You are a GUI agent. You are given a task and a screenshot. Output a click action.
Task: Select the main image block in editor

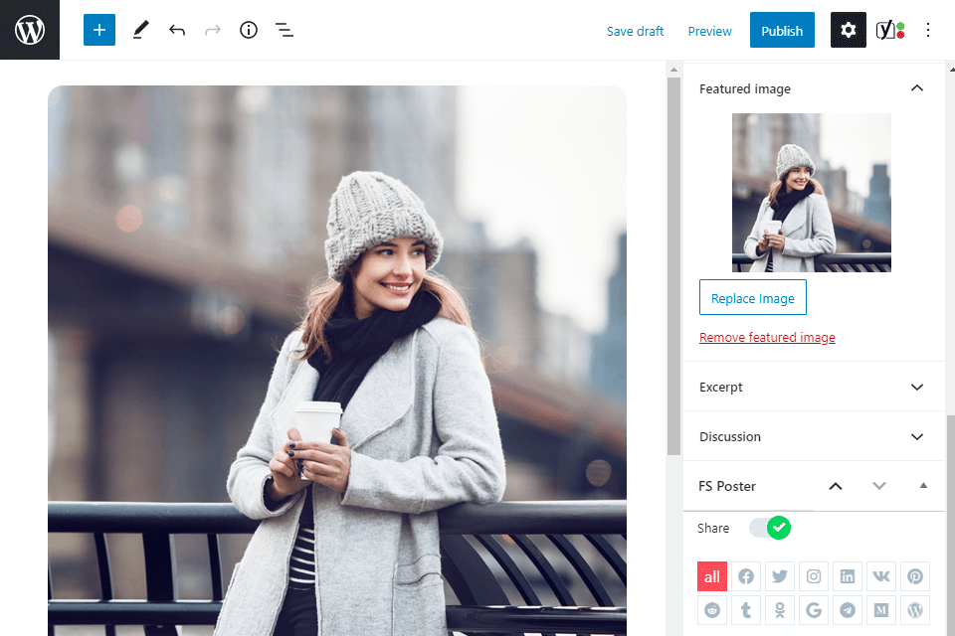[337, 361]
